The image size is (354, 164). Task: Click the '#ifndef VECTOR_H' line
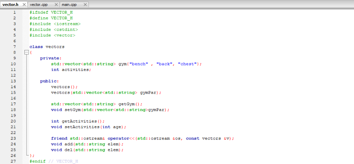tap(51, 12)
